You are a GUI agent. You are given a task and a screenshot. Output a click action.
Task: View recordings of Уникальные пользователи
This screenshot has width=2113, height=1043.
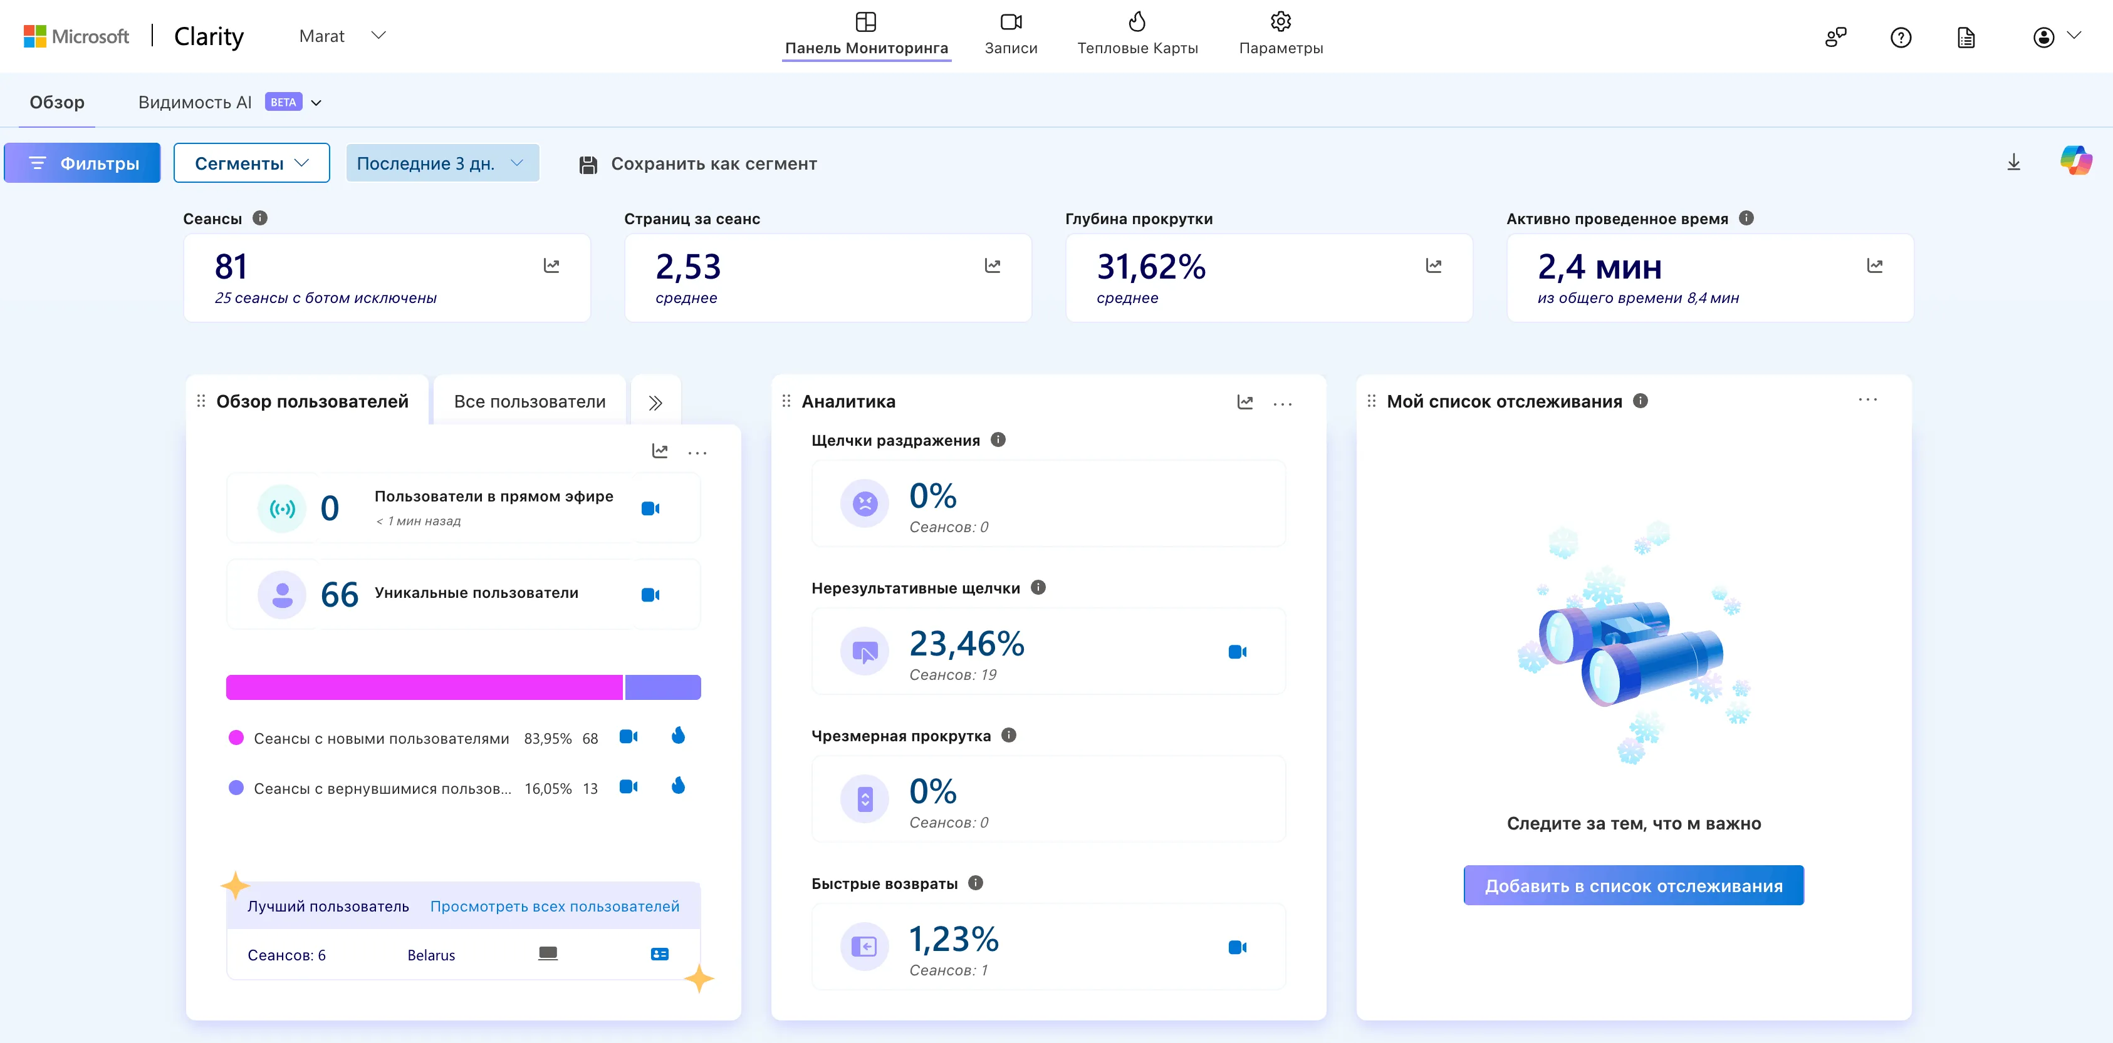(x=650, y=595)
